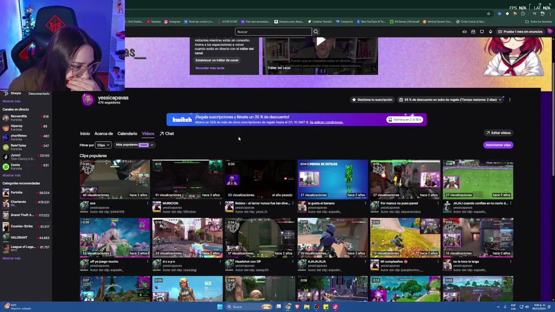The width and height of the screenshot is (555, 312).
Task: Open Hiperop live channel in sidebar
Action: [x=26, y=127]
